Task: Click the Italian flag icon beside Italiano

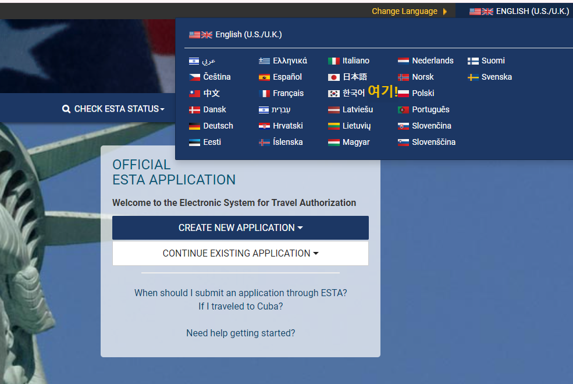Action: click(x=333, y=61)
